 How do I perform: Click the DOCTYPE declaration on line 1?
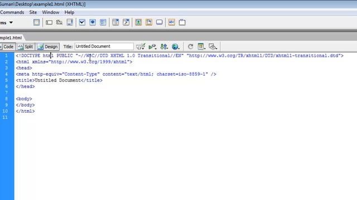click(180, 56)
